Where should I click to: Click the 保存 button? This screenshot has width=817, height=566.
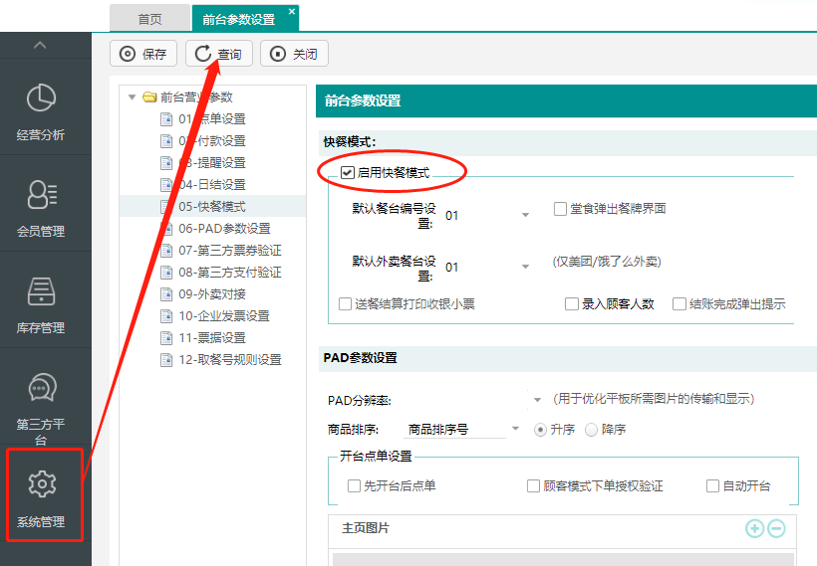click(143, 54)
